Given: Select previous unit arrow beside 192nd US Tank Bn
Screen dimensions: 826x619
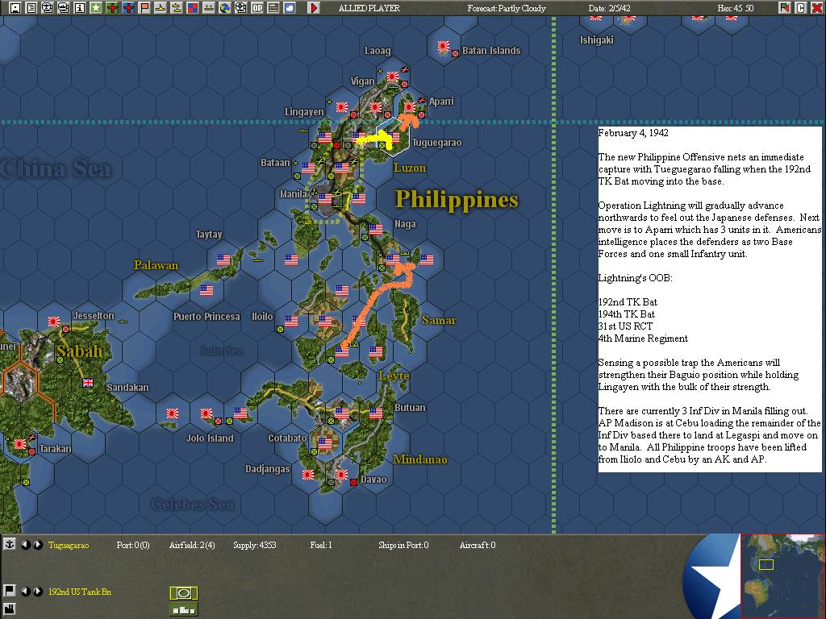Looking at the screenshot, I should [x=25, y=591].
